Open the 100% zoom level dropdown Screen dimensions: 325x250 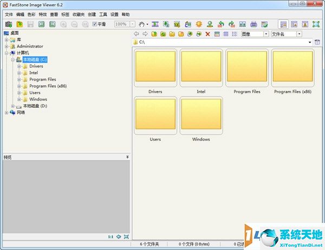[133, 24]
